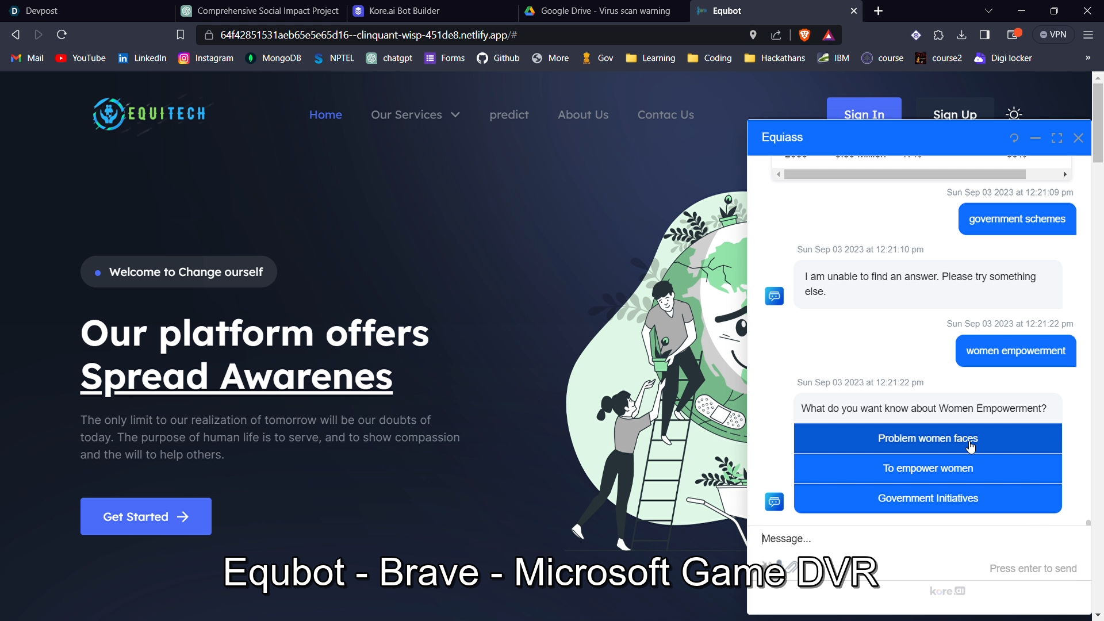
Task: Reload the page with refresh icon
Action: [62, 35]
